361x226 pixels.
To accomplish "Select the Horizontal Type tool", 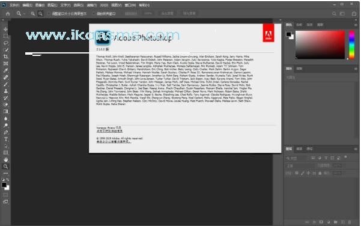I will coord(5,139).
